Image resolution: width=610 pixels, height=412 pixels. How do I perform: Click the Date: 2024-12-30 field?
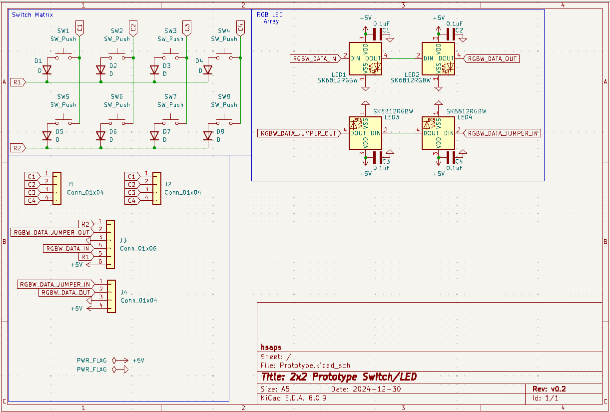[366, 389]
